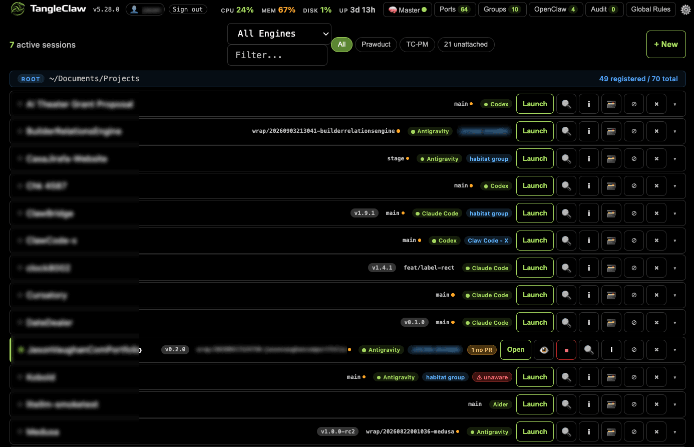Screen dimensions: 694x447
Task: Click the circle-slash icon in the 1 no PR row
Action: pos(634,350)
